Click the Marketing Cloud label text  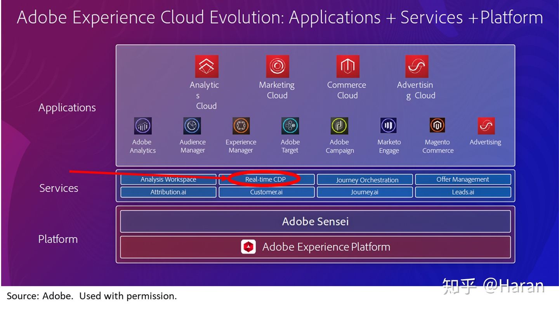[277, 90]
